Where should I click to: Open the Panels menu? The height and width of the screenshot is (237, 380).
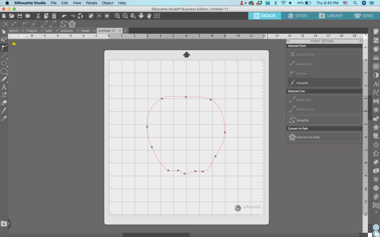tap(92, 3)
